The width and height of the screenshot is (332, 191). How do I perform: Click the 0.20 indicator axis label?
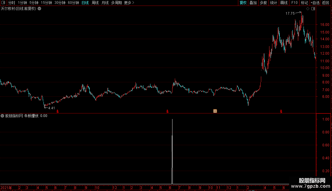(326, 171)
